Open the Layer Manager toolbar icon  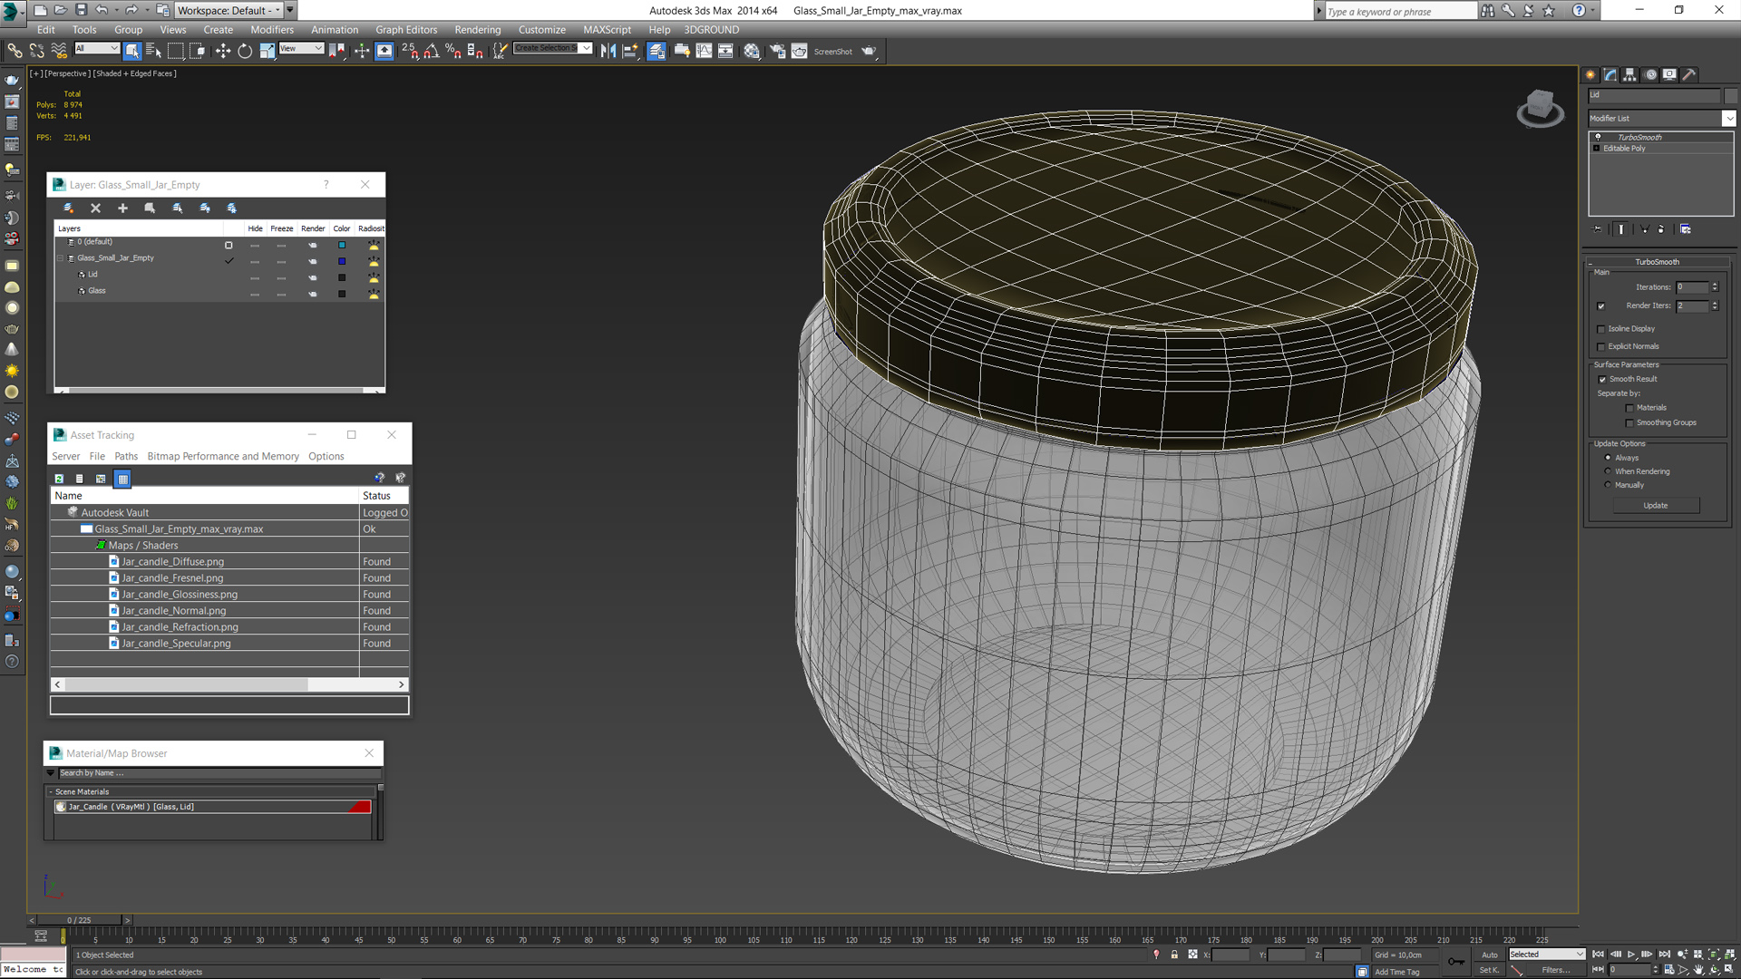point(657,51)
